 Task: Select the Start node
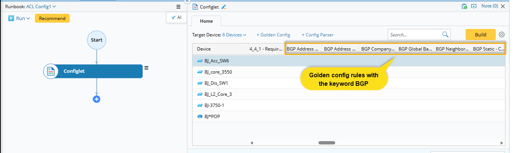pos(96,40)
